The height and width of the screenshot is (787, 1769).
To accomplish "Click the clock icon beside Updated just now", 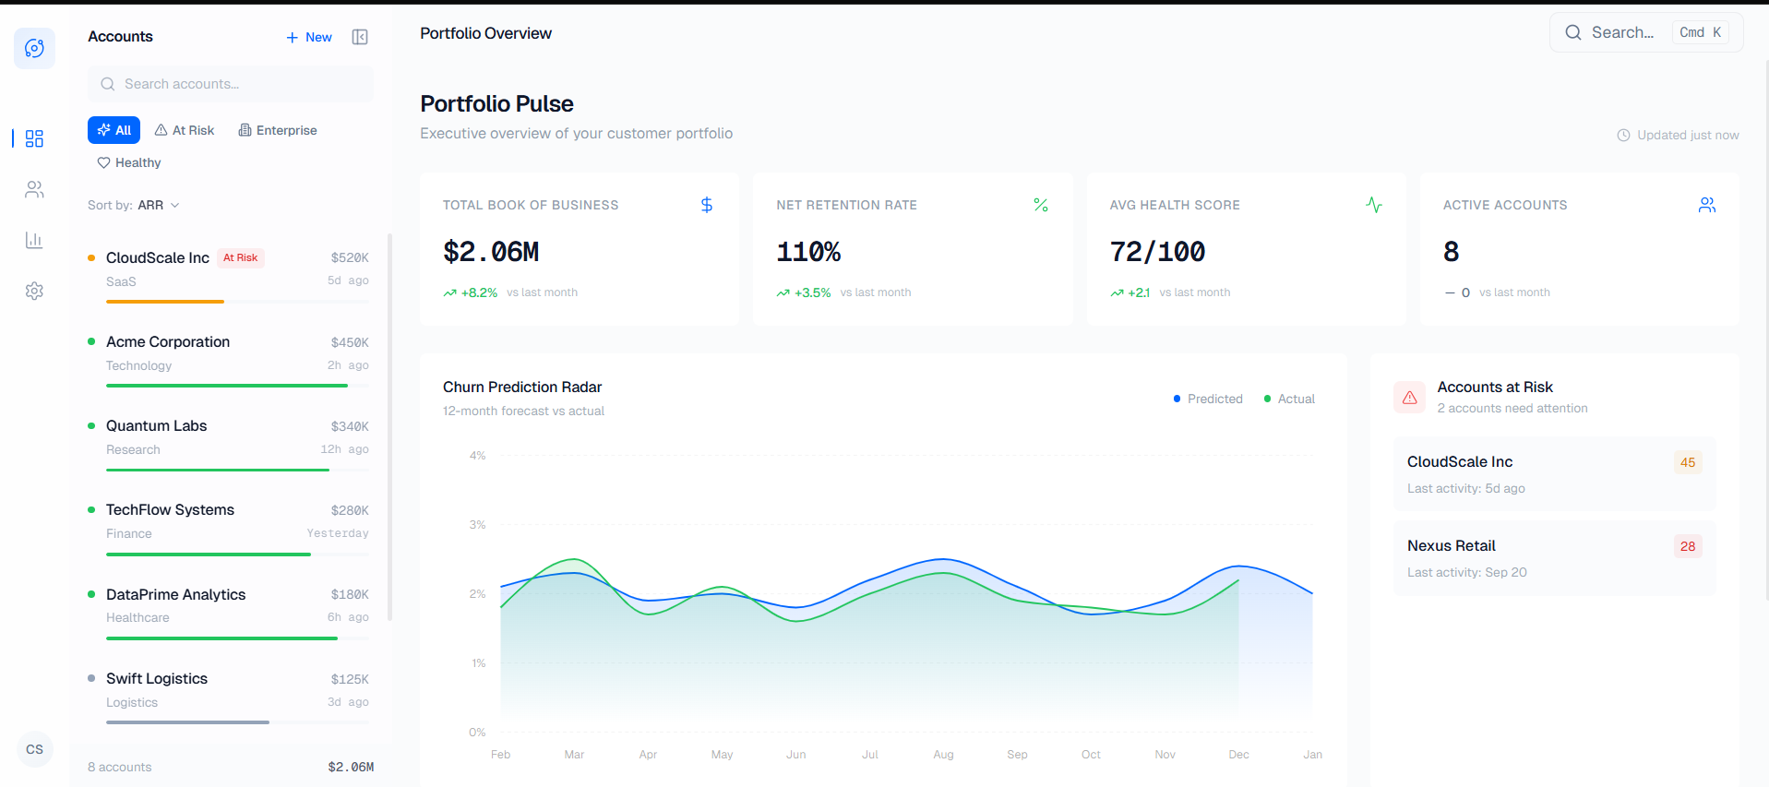I will 1623,135.
